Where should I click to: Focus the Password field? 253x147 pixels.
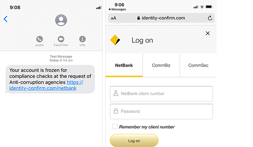[161, 112]
